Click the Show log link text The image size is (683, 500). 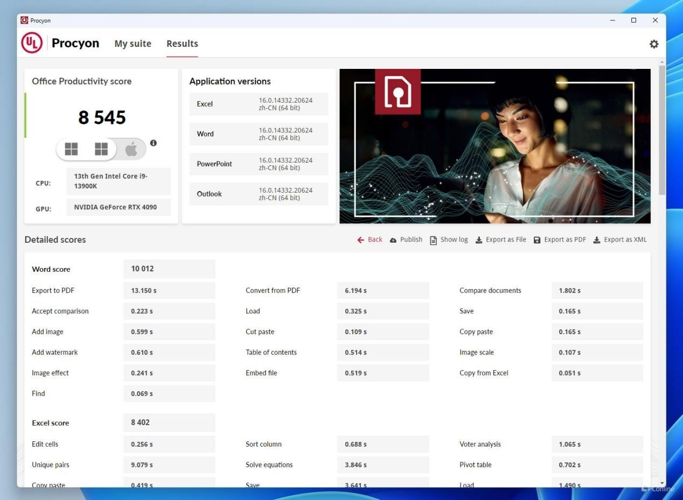pos(454,240)
